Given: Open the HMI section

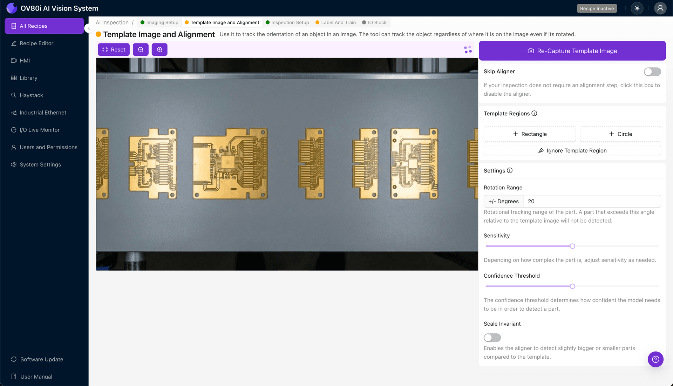Looking at the screenshot, I should tap(25, 60).
